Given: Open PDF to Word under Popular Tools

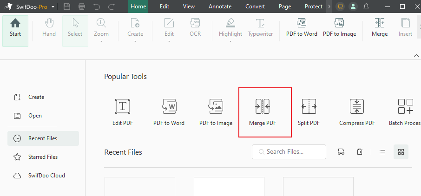Looking at the screenshot, I should coord(169,112).
